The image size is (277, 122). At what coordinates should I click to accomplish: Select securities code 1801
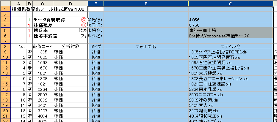[43, 73]
